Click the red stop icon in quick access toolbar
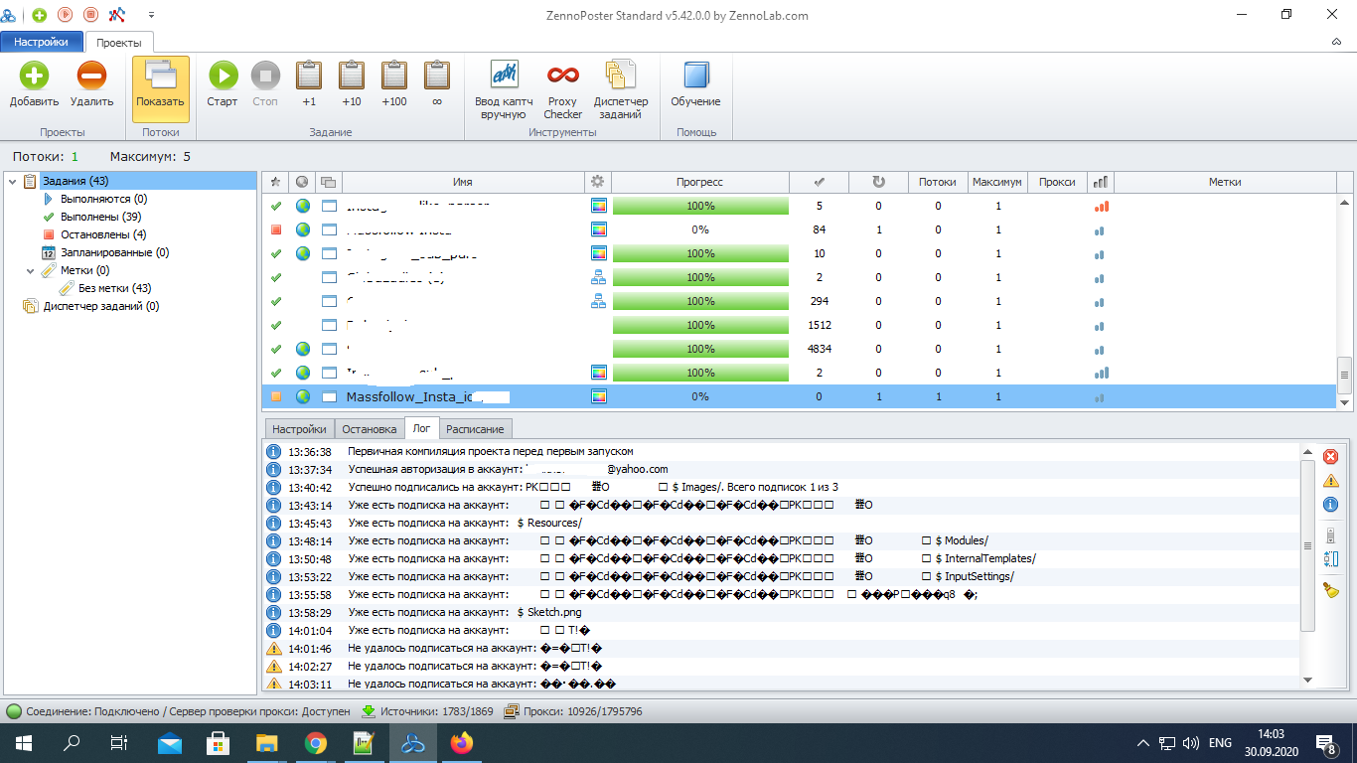The width and height of the screenshot is (1357, 763). coord(91,15)
